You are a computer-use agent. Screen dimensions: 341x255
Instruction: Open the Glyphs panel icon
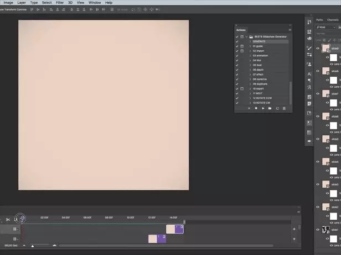[309, 87]
